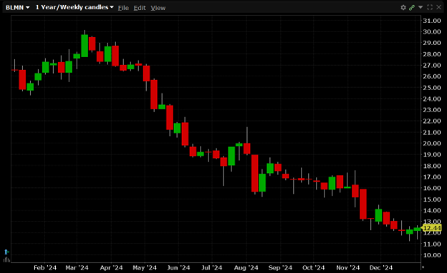Viewport: 447px width, 273px height.
Task: Click the Apr '24 date label
Action: [x=111, y=268]
